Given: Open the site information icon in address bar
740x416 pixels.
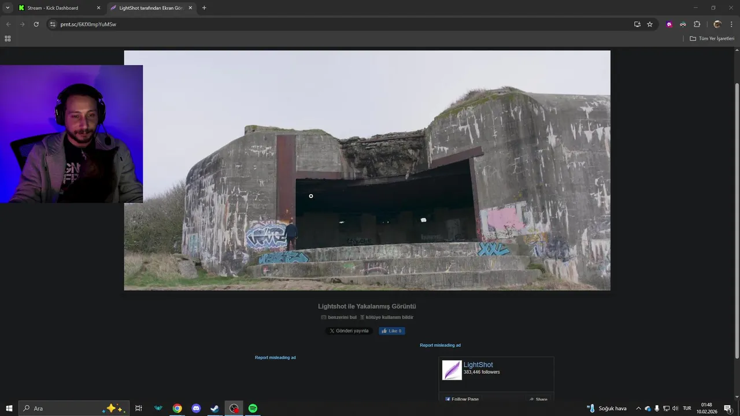Looking at the screenshot, I should [52, 24].
